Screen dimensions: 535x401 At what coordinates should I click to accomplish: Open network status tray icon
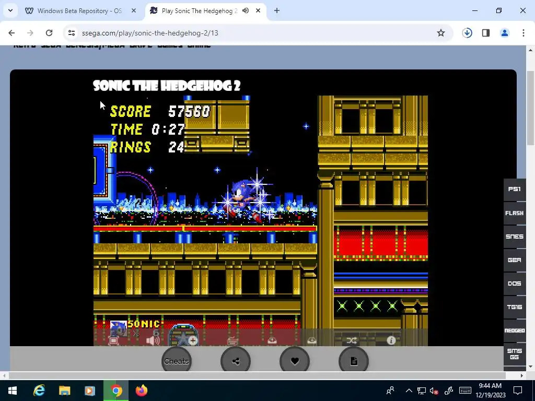click(422, 391)
